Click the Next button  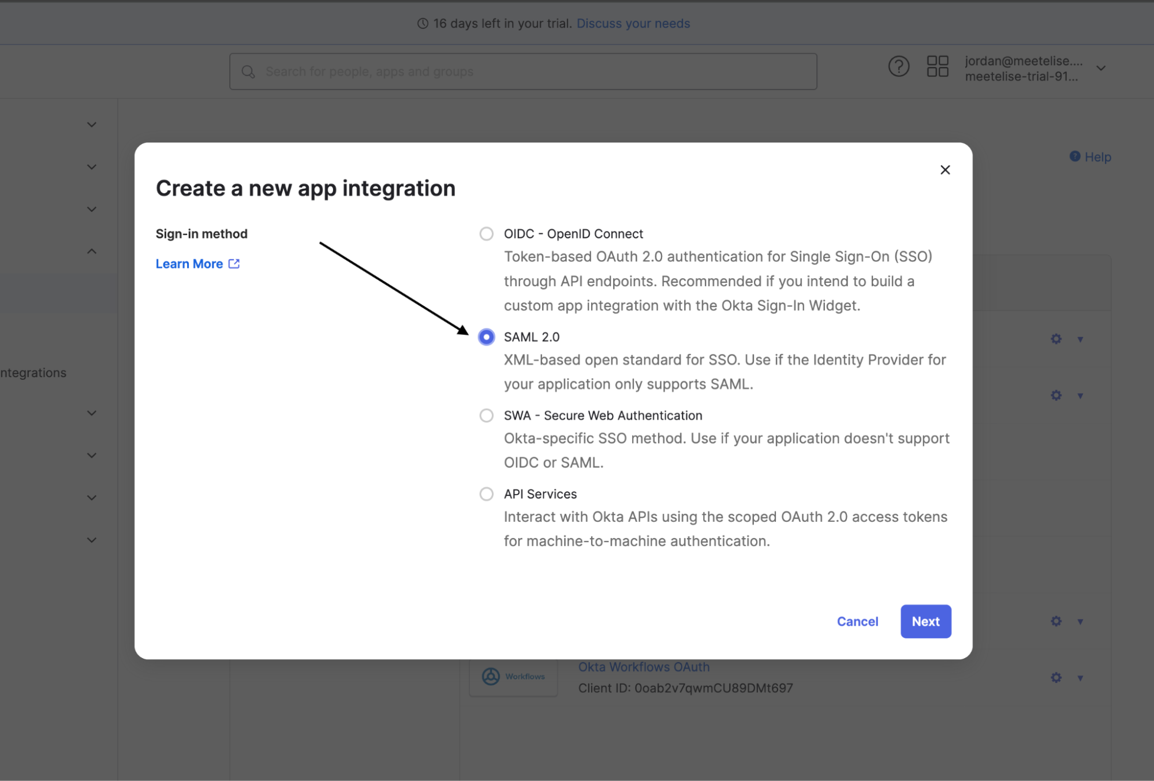point(925,621)
